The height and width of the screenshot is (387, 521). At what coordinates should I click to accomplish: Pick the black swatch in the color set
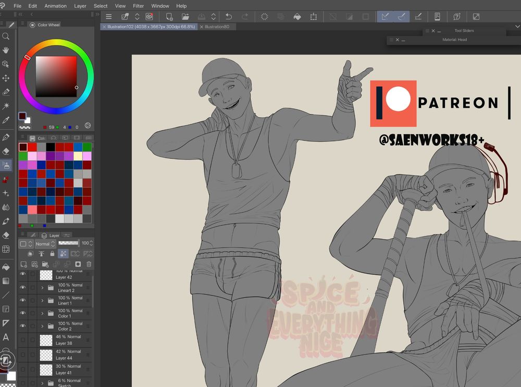[x=50, y=147]
